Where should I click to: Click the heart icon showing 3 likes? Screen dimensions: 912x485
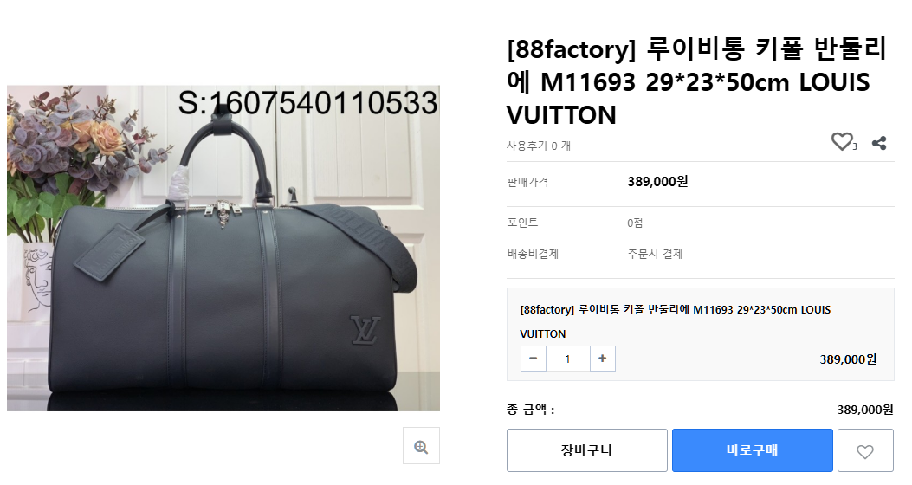(842, 141)
